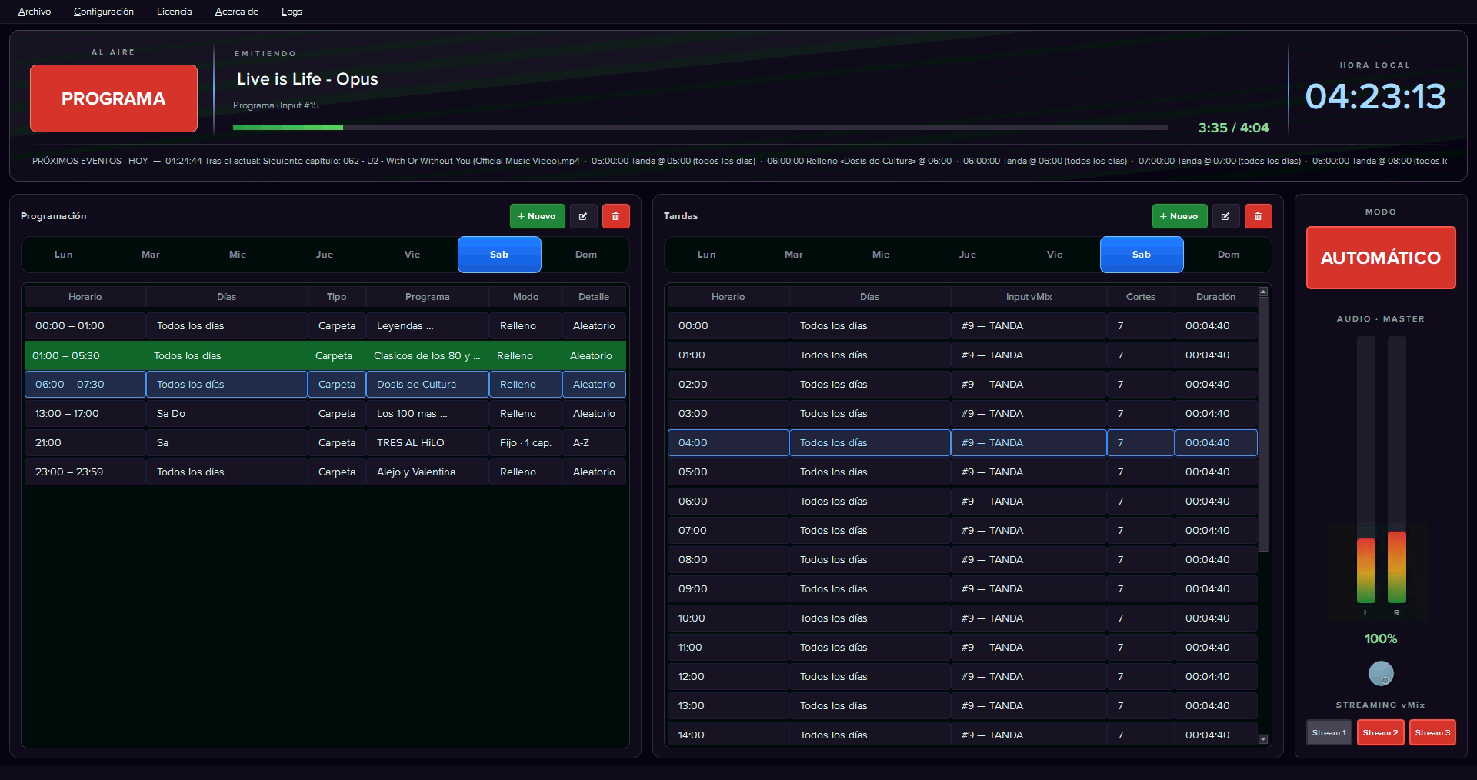
Task: Toggle Stream 1 streaming
Action: pos(1329,732)
